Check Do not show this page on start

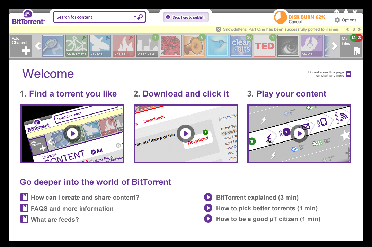tap(348, 74)
